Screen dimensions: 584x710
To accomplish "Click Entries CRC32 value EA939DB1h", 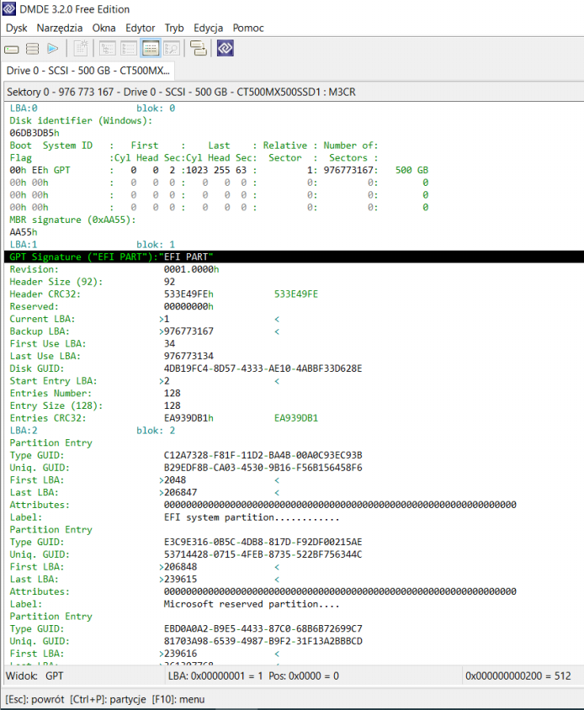I will (x=188, y=418).
